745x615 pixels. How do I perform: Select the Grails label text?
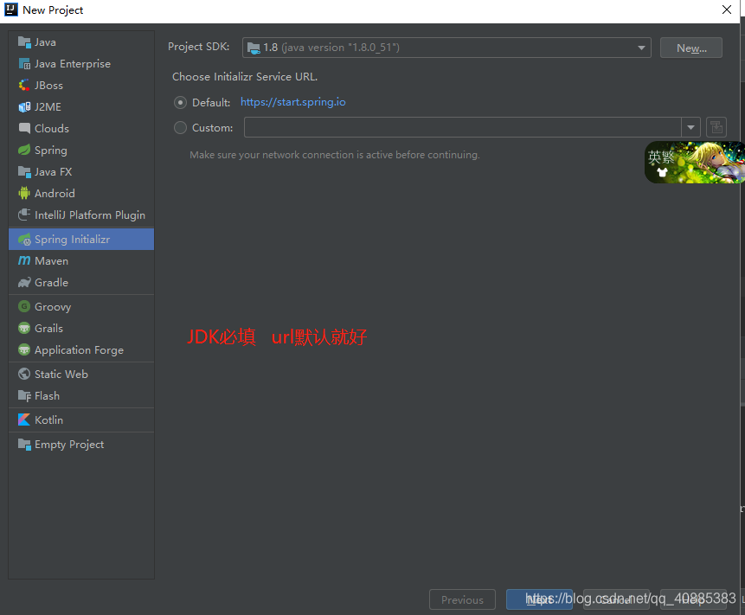(48, 328)
